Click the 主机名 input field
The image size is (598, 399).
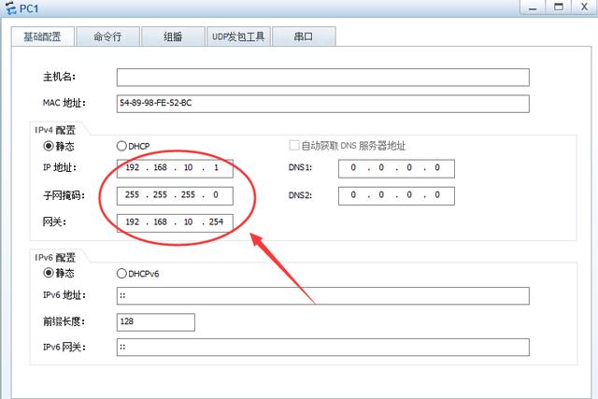pos(322,78)
